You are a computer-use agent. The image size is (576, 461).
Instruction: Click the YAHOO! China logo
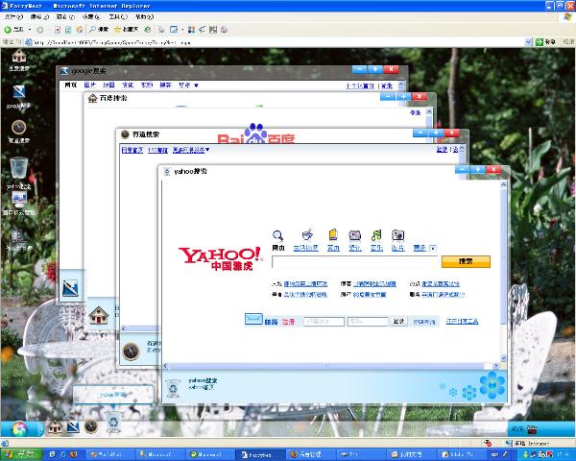(221, 258)
